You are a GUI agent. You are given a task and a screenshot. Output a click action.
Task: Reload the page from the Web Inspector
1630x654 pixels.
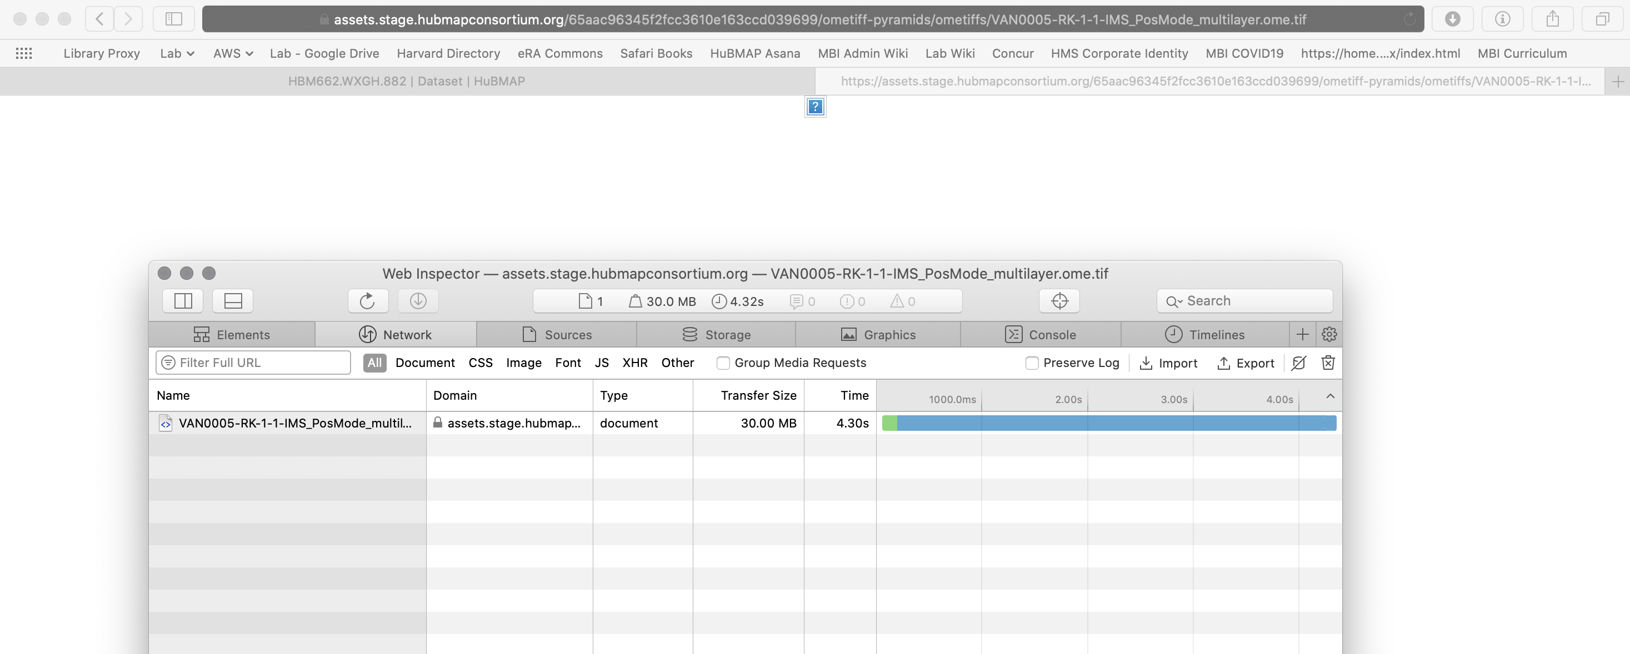pyautogui.click(x=368, y=300)
